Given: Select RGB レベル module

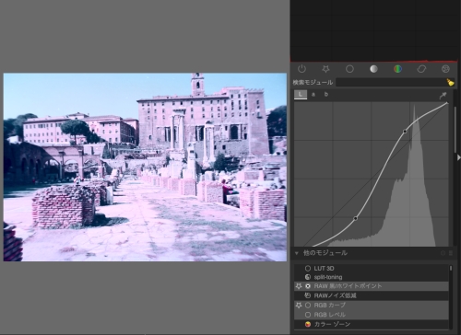Looking at the screenshot, I should click(372, 315).
